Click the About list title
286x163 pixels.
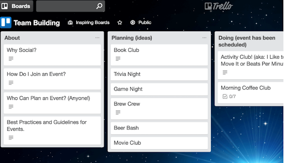pyautogui.click(x=12, y=38)
